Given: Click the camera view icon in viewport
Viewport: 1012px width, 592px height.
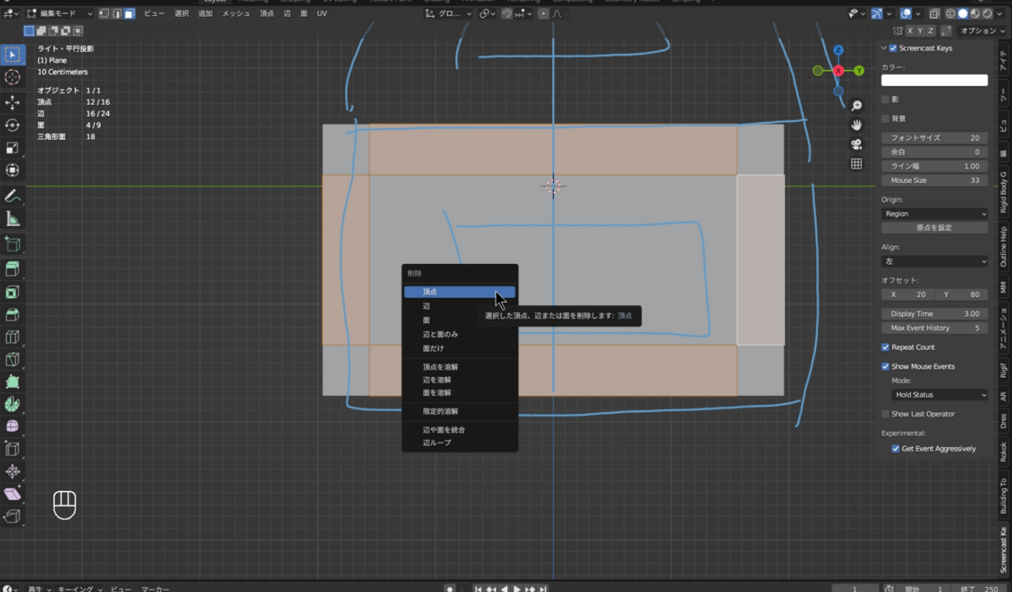Looking at the screenshot, I should [856, 144].
